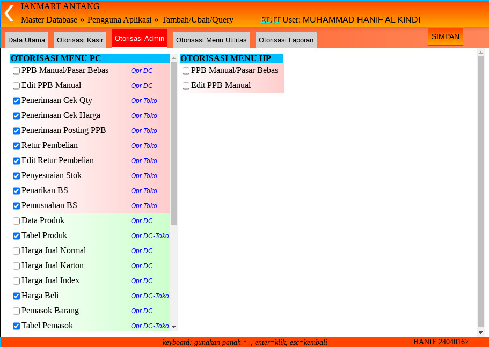The image size is (489, 347).
Task: Disable Retur Pembelian checkbox
Action: pyautogui.click(x=17, y=146)
